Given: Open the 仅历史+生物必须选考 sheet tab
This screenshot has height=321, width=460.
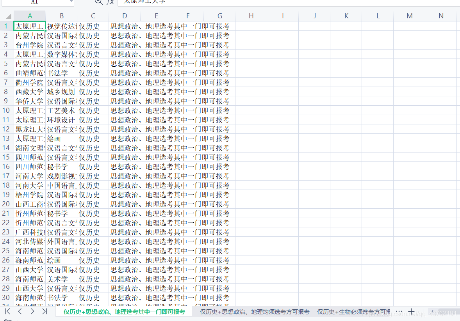Looking at the screenshot, I should click(353, 312).
